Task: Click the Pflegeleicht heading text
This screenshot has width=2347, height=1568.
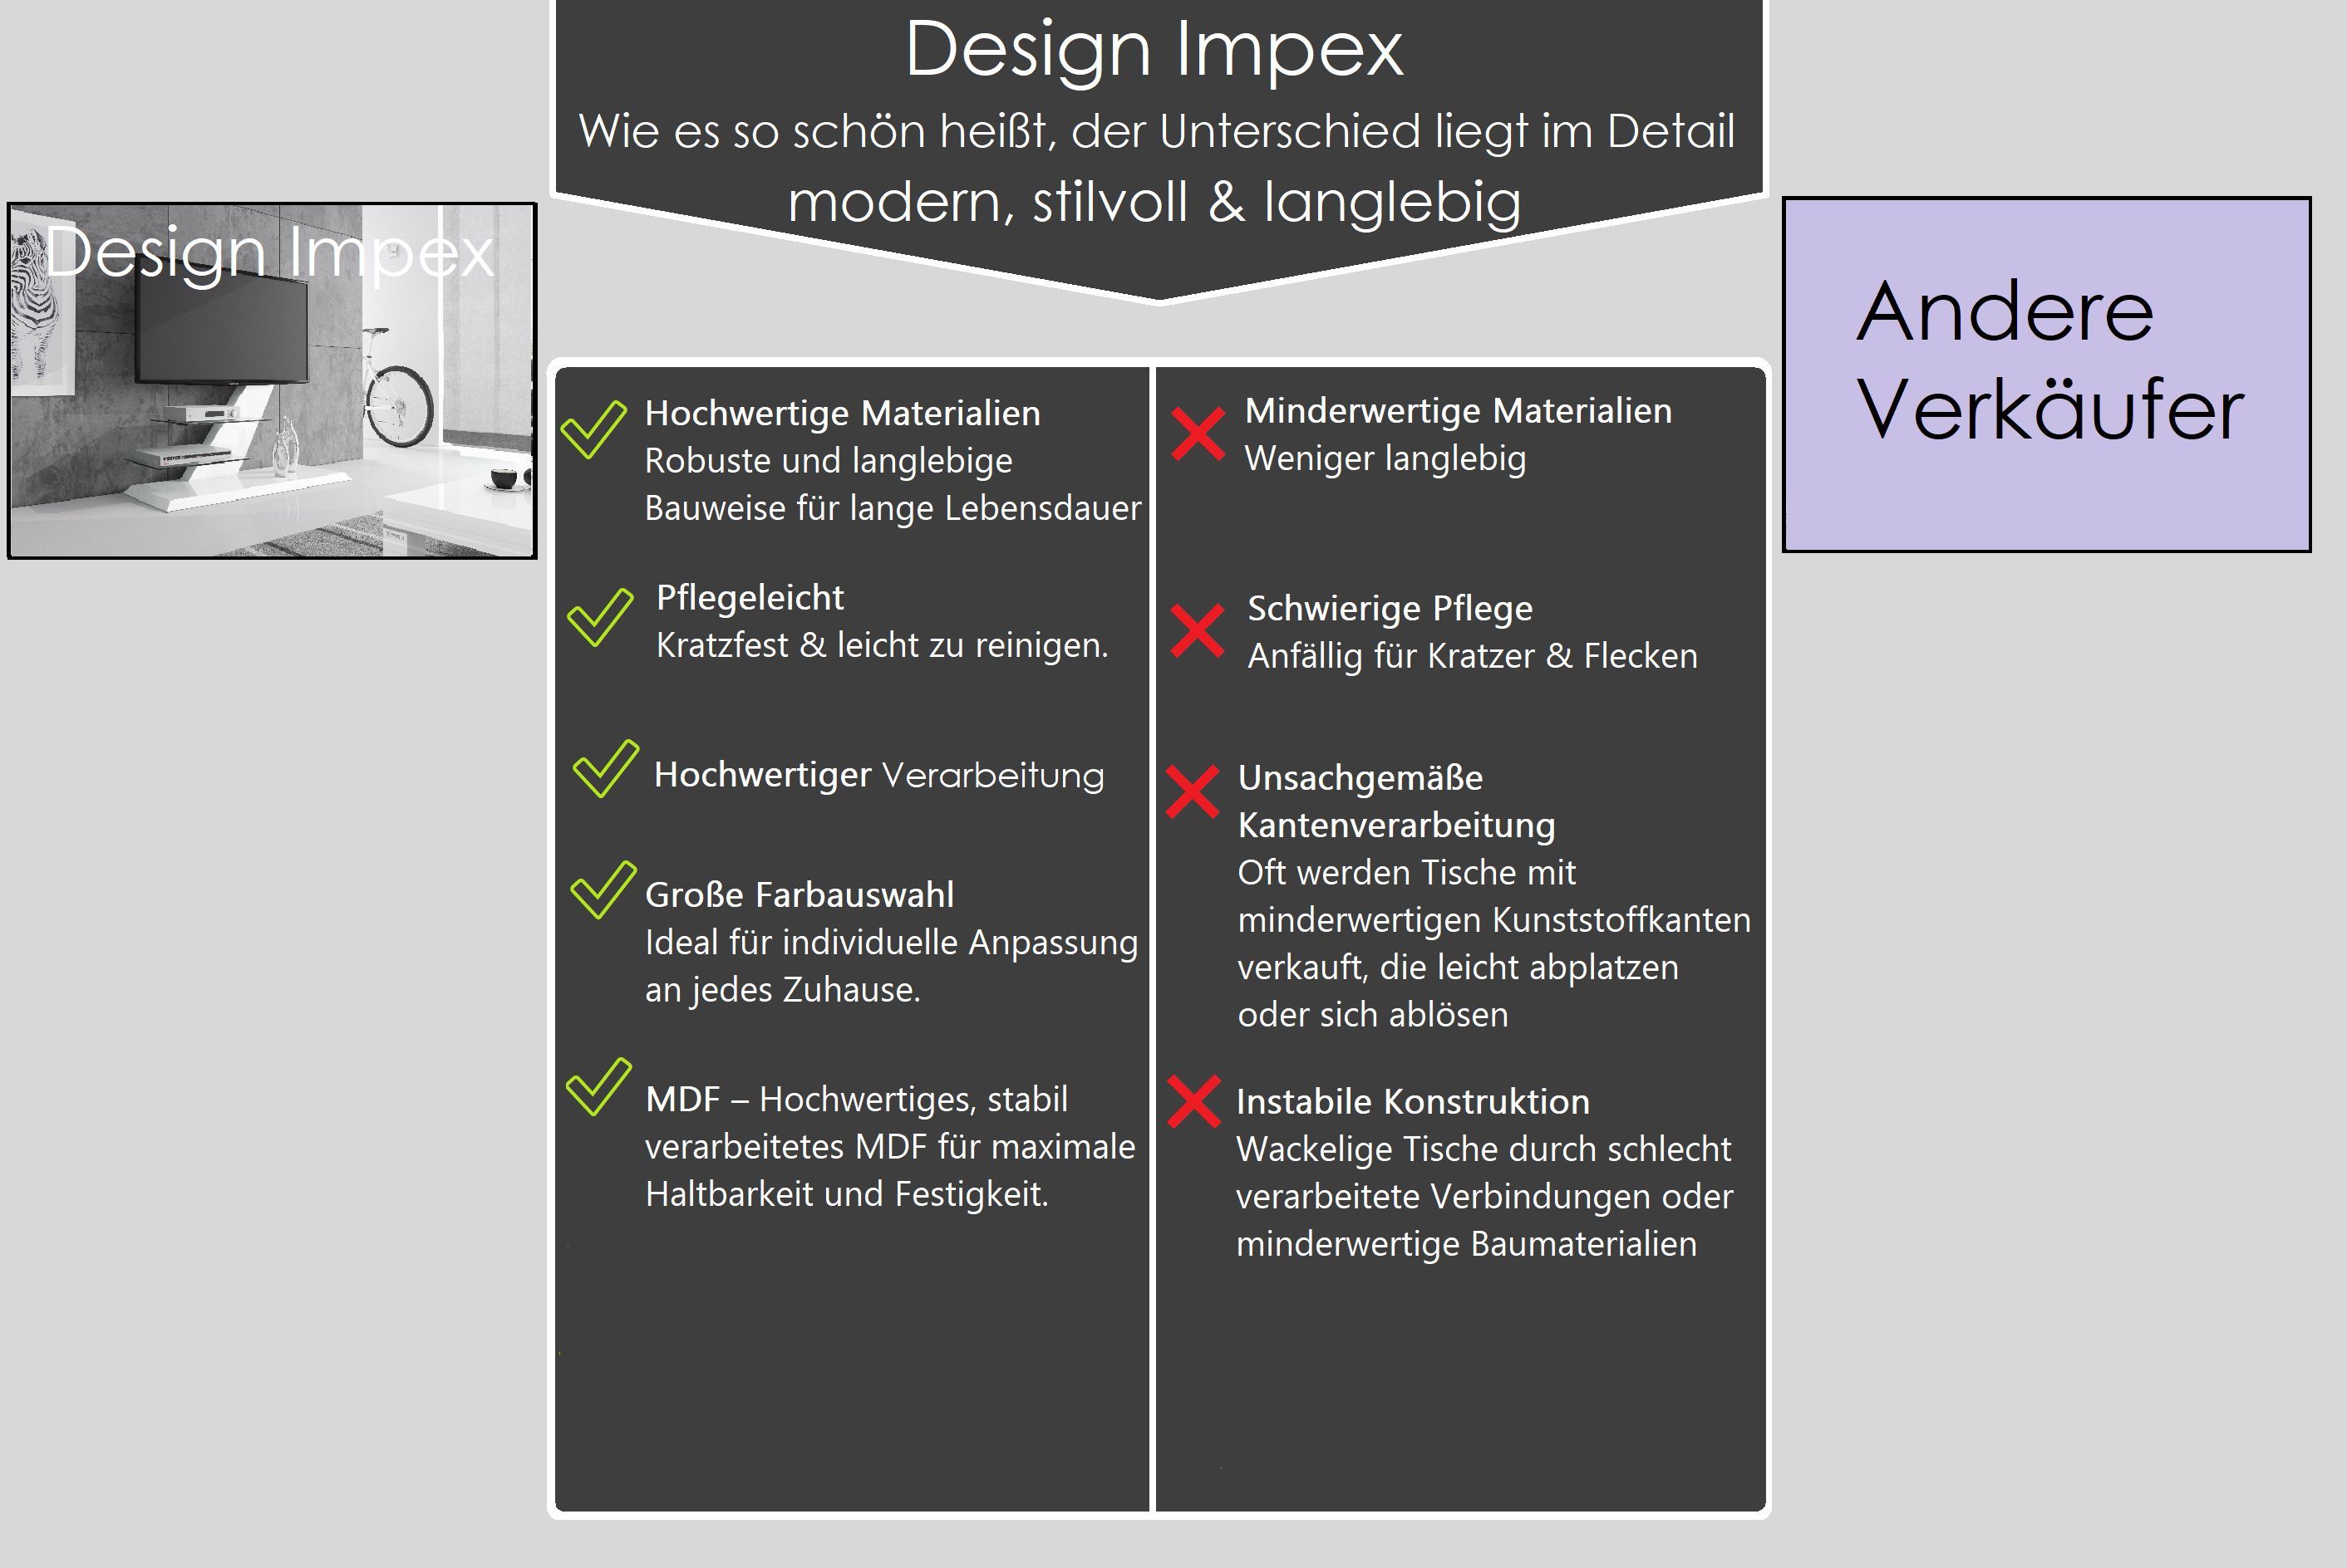Action: point(750,597)
